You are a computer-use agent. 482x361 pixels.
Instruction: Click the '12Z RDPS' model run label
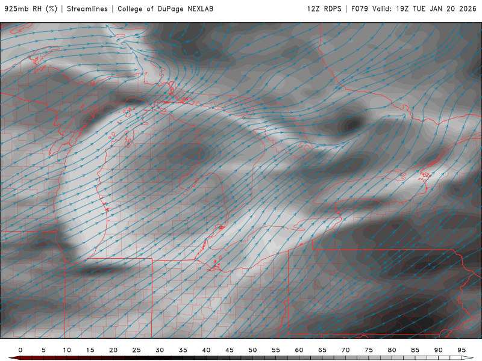coord(324,8)
